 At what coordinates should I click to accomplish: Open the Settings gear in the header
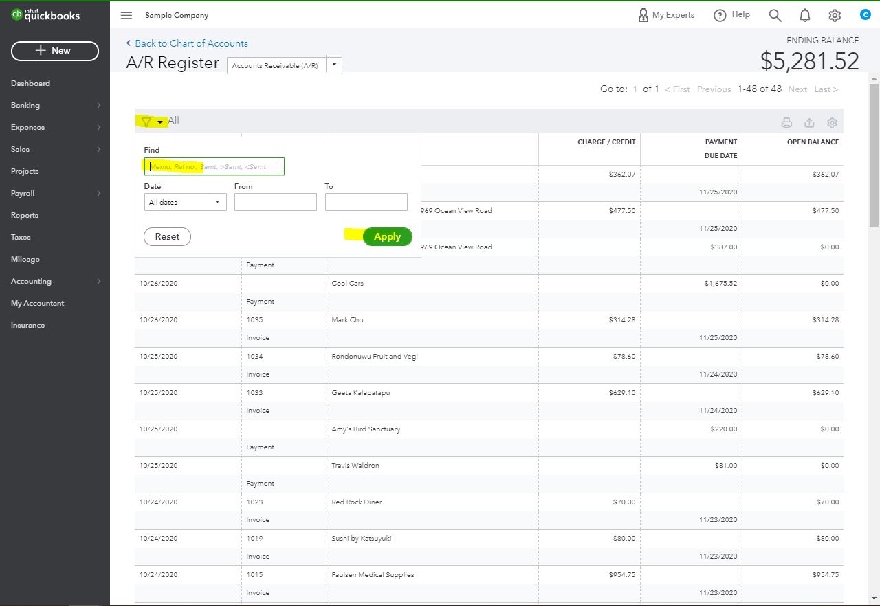[835, 15]
